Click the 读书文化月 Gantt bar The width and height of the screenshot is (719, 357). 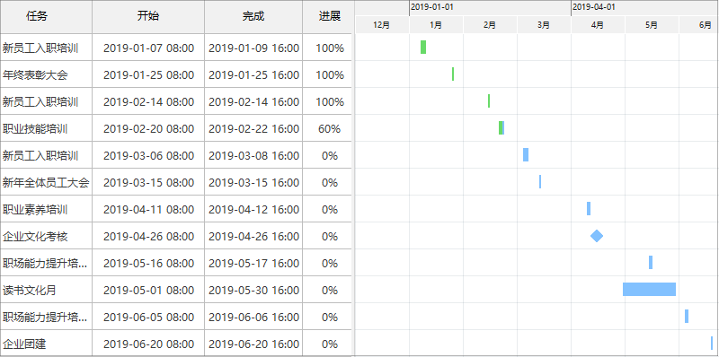point(649,289)
